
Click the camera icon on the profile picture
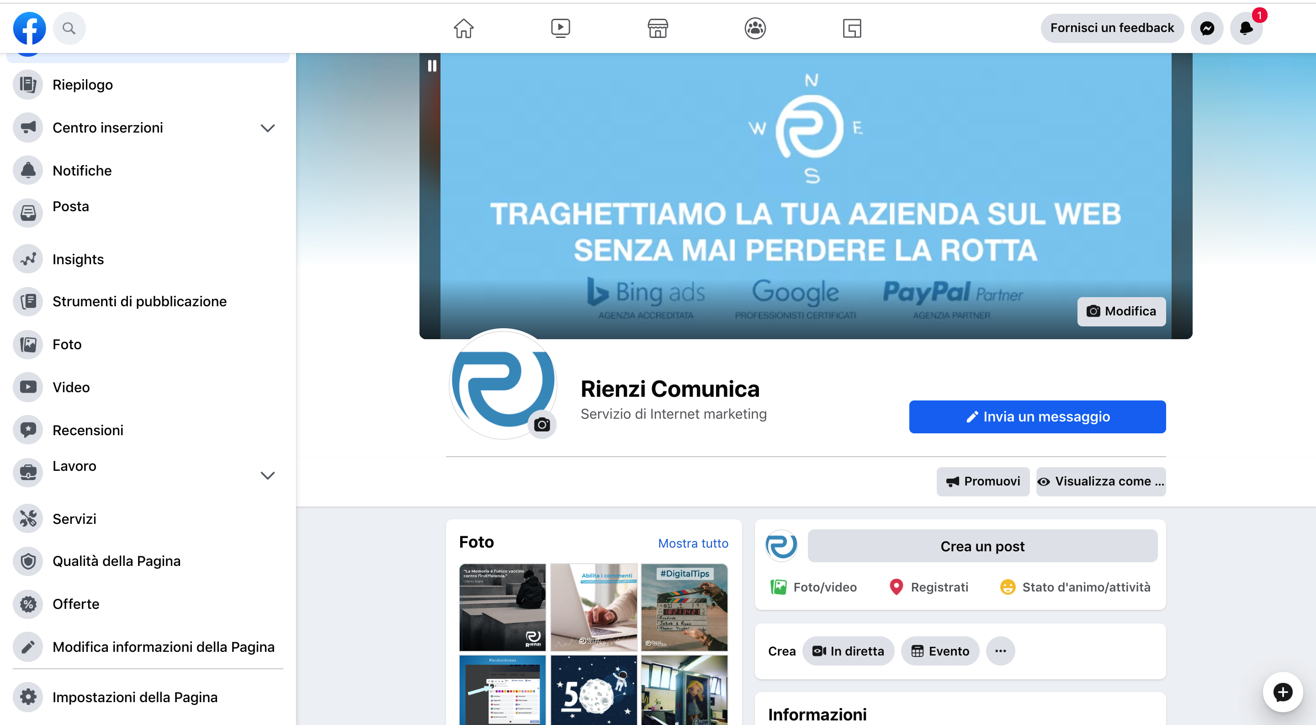pos(542,424)
